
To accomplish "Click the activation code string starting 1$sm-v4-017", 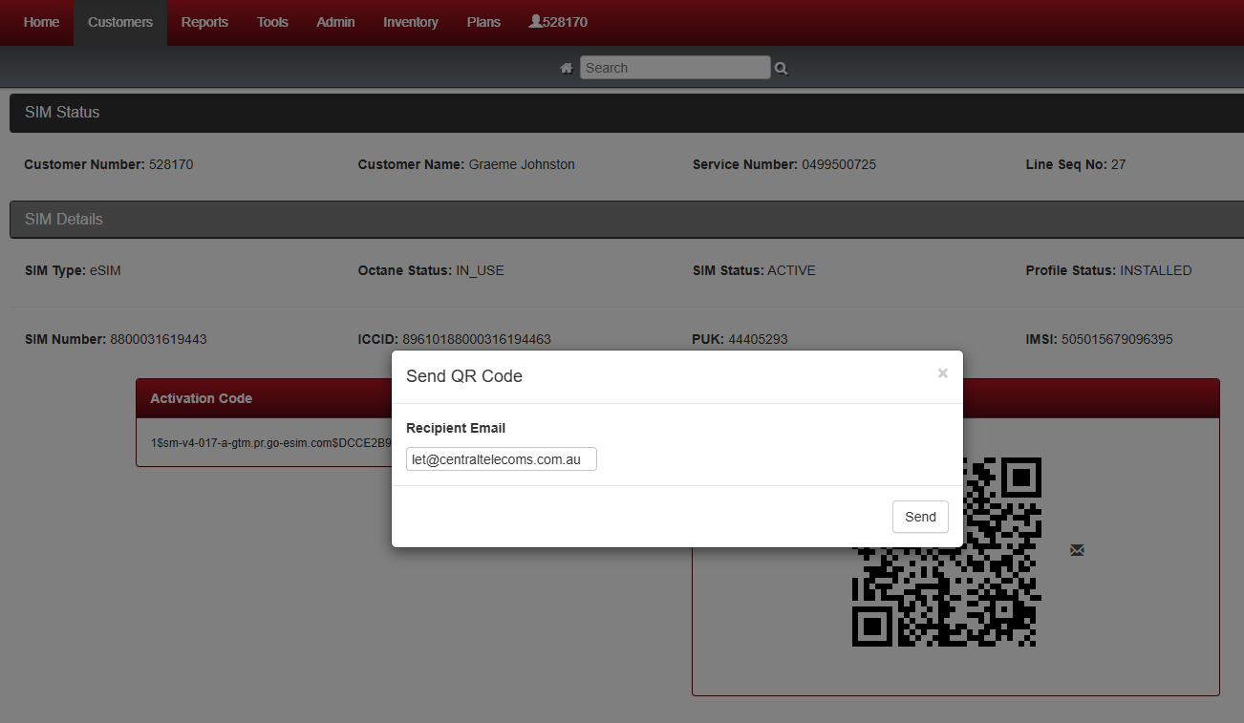I will [271, 443].
